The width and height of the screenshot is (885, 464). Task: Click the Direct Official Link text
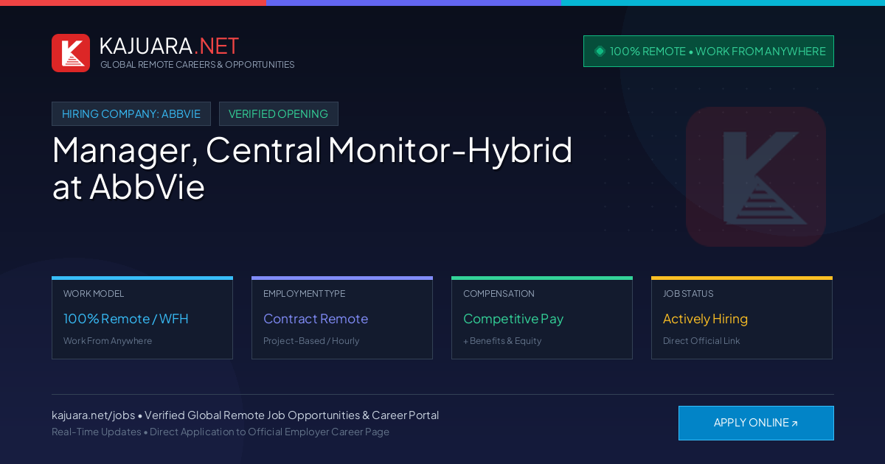(701, 341)
